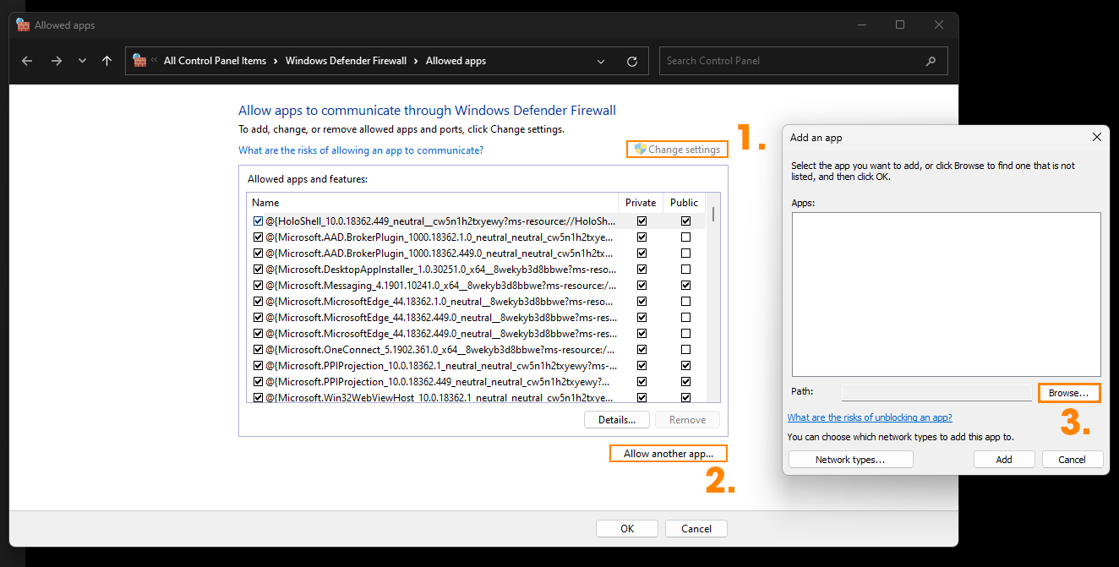Screen dimensions: 1119x567
Task: Select the HoloShell_10.0.18362.449 row text
Action: click(441, 221)
